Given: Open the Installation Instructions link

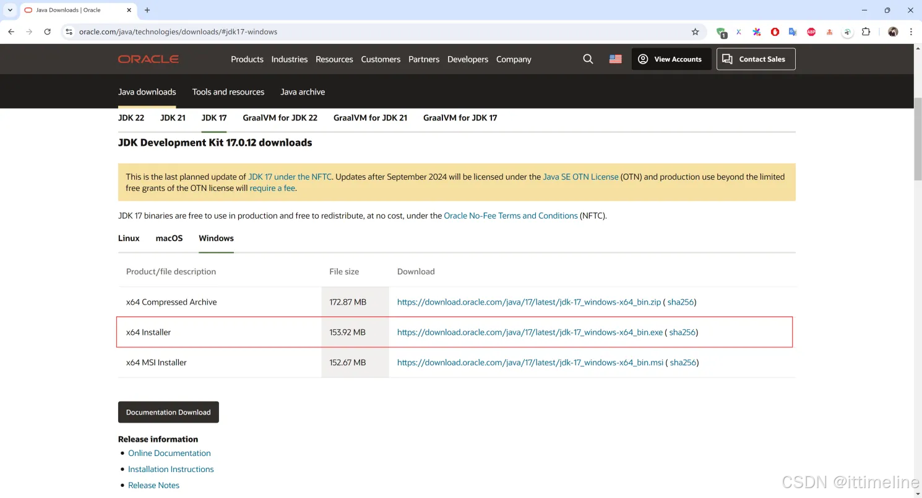Looking at the screenshot, I should (171, 469).
